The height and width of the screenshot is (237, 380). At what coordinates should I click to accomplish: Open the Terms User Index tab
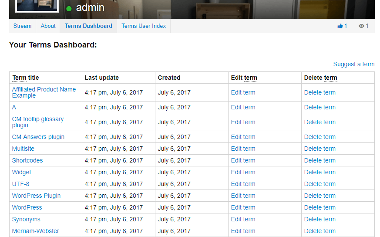[x=144, y=26]
